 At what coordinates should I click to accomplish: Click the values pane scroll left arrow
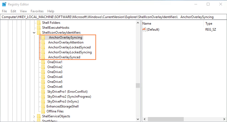pyautogui.click(x=145, y=119)
